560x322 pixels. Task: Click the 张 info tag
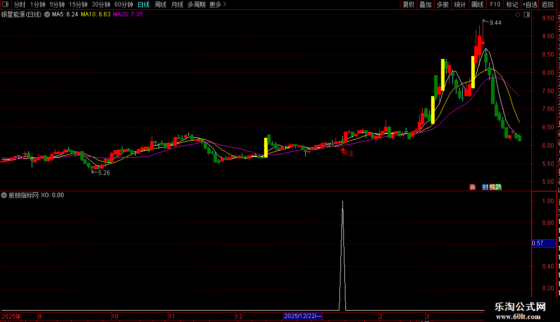[x=472, y=187]
